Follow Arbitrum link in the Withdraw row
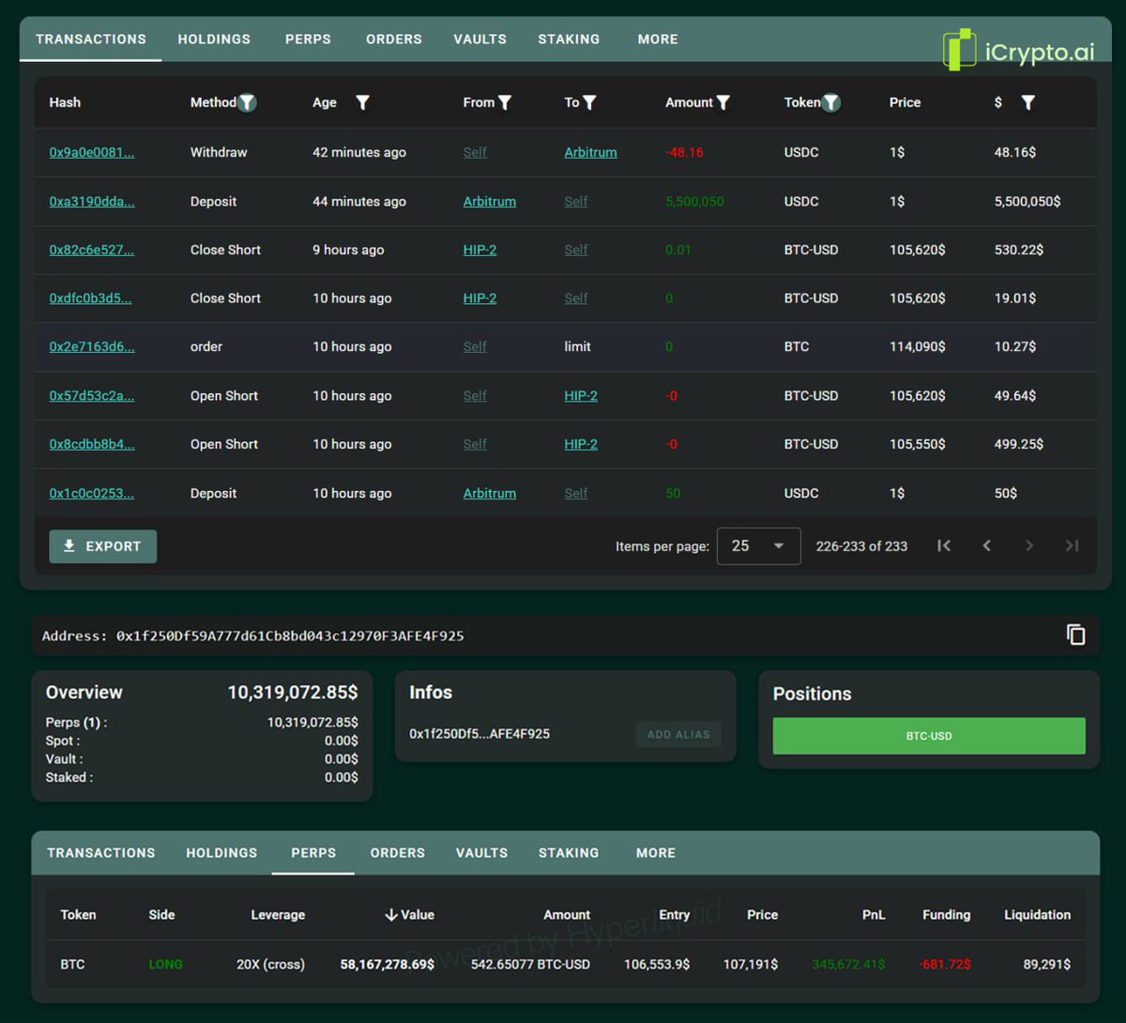 point(590,153)
